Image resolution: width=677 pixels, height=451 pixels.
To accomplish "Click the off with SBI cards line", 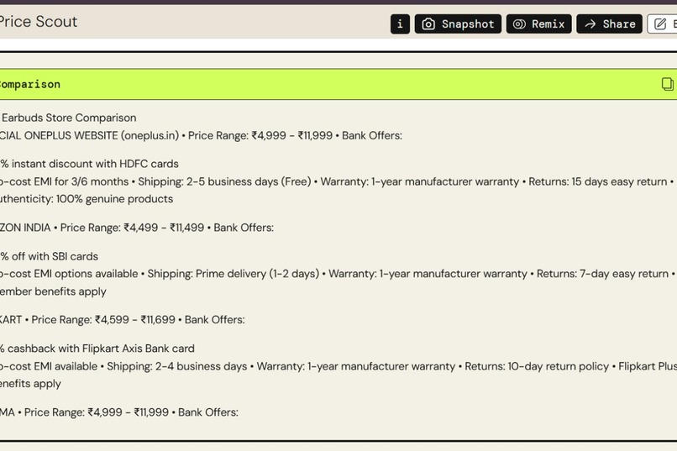I will (50, 256).
